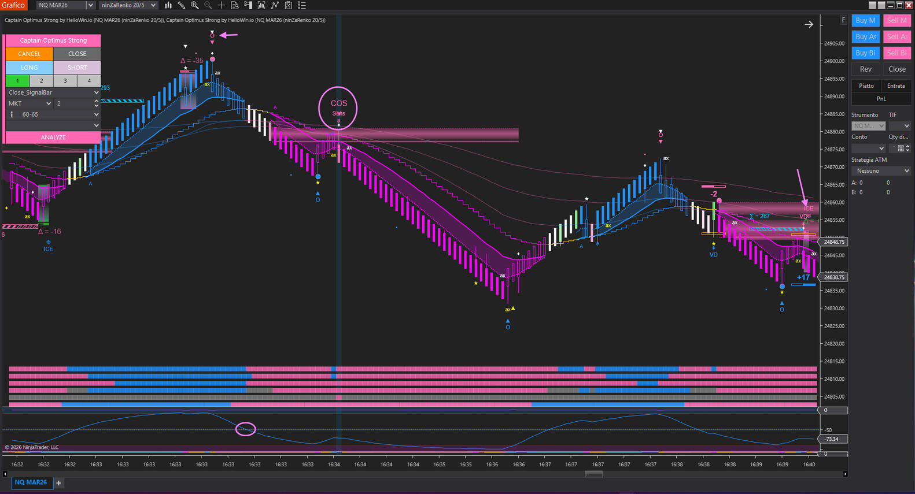Click the Buy Market button
This screenshot has height=494, width=915.
click(865, 20)
